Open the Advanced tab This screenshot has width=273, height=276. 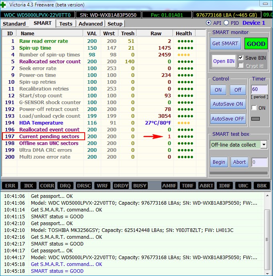point(90,24)
